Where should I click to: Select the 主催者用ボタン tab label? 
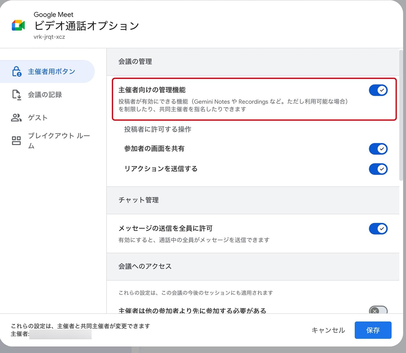click(x=51, y=72)
